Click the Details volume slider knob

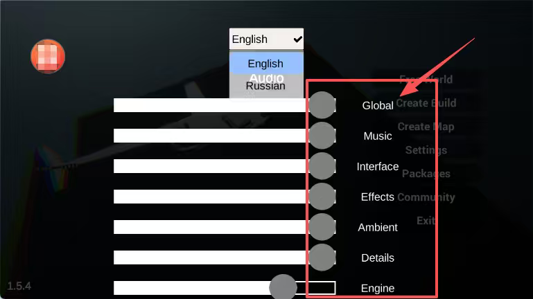pyautogui.click(x=322, y=257)
